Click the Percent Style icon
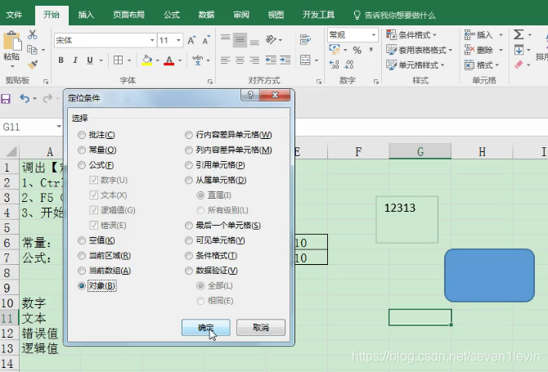The height and width of the screenshot is (372, 548). pos(357,50)
